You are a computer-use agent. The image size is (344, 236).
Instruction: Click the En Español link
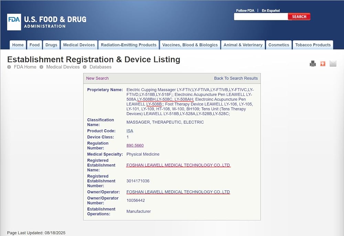click(x=271, y=11)
